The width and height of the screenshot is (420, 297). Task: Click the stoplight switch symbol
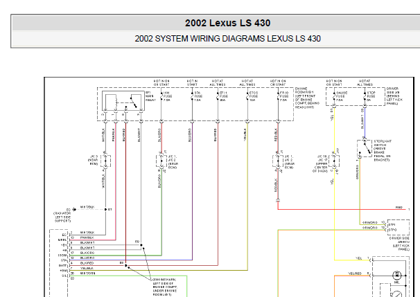[365, 148]
